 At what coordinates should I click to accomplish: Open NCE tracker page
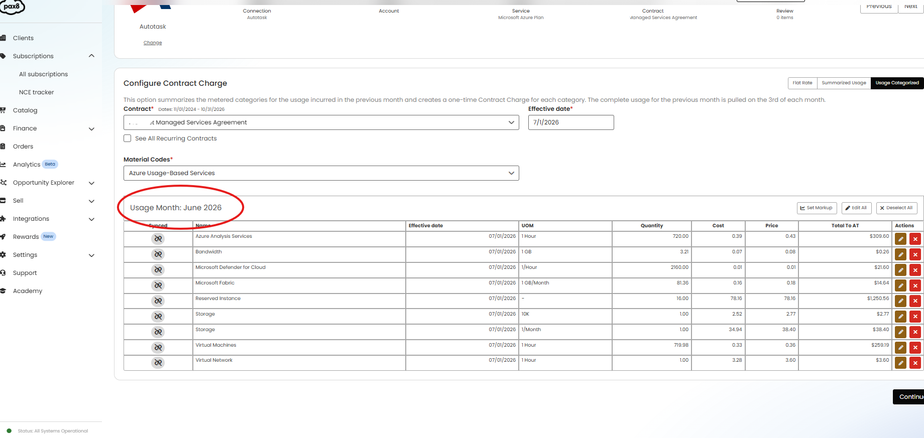pyautogui.click(x=36, y=92)
